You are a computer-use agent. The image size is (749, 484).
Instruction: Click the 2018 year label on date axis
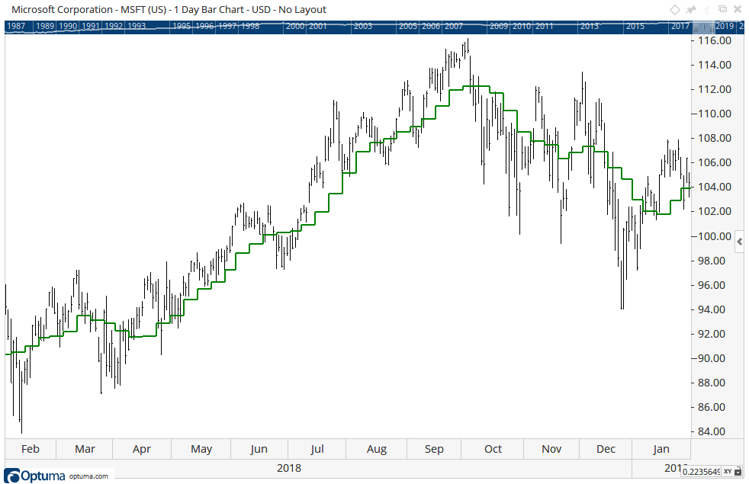pos(289,468)
